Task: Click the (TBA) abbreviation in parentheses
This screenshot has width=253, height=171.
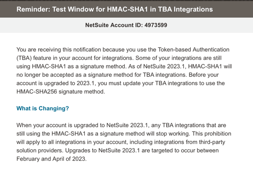Action: (24, 58)
